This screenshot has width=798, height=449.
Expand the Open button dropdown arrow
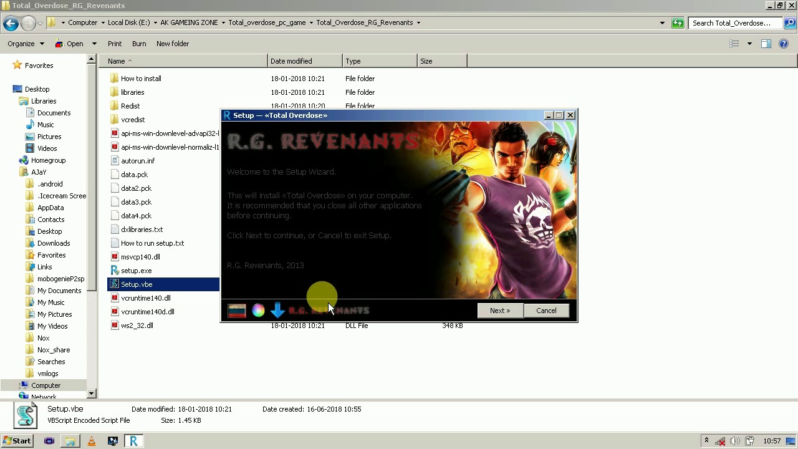pyautogui.click(x=94, y=44)
